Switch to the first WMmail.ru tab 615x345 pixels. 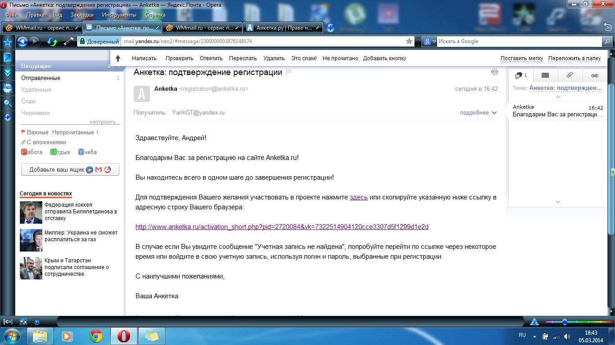click(x=41, y=28)
